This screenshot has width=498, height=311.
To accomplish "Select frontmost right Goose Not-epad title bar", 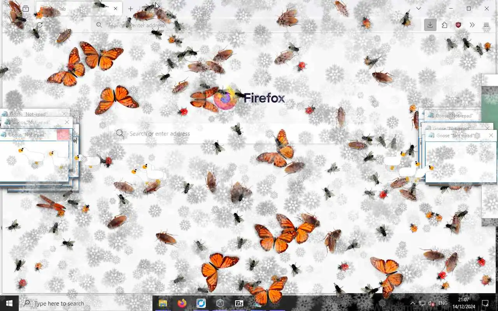I will (x=461, y=135).
